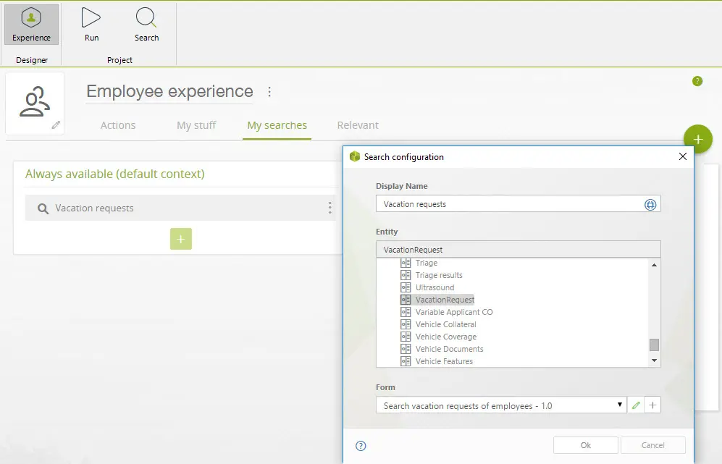The height and width of the screenshot is (464, 722).
Task: Select the My searches tab
Action: (277, 125)
